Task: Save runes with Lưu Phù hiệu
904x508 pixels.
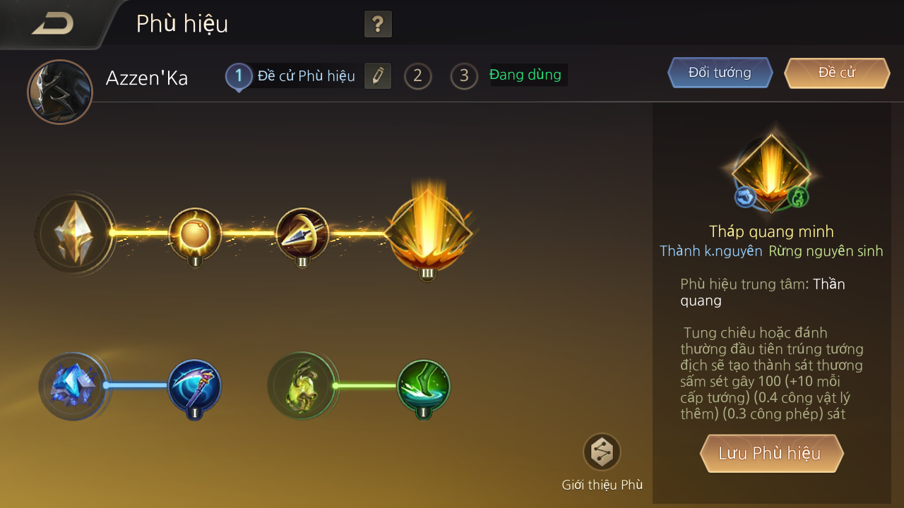Action: pyautogui.click(x=771, y=453)
